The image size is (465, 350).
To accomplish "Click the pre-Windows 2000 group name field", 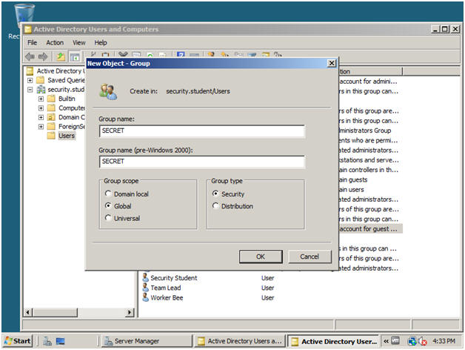I will 202,162.
